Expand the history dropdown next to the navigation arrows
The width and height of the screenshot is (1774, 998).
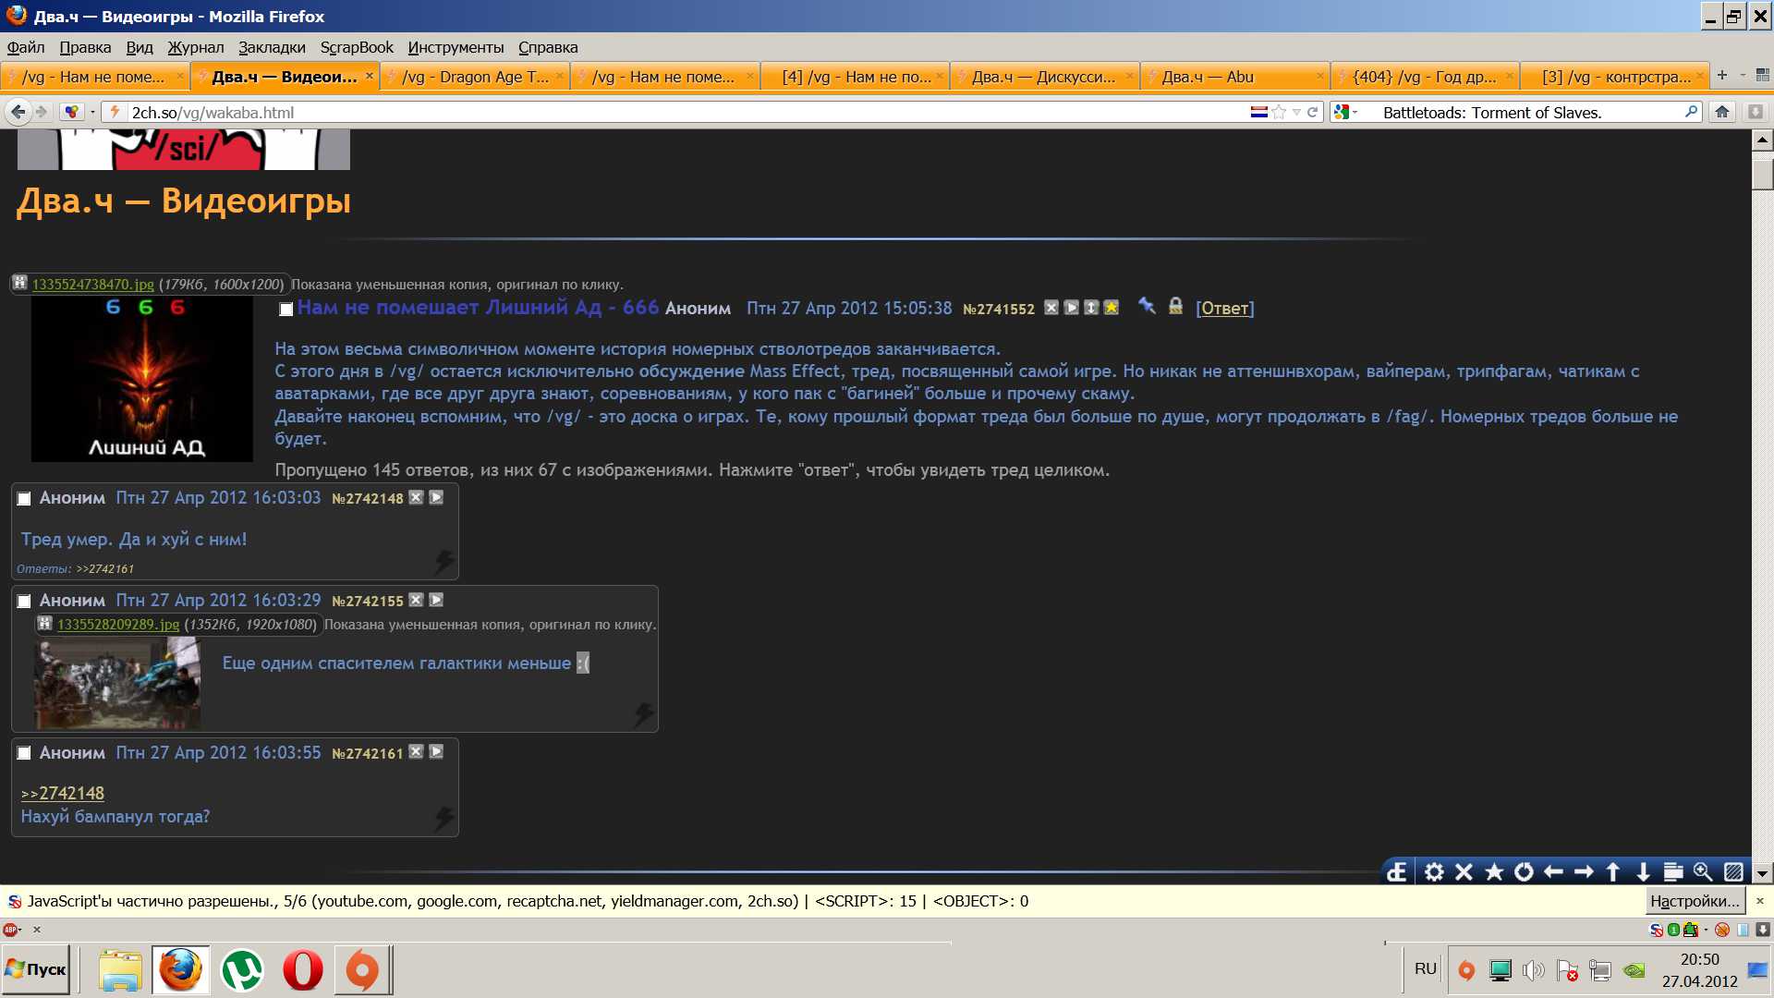tap(92, 112)
